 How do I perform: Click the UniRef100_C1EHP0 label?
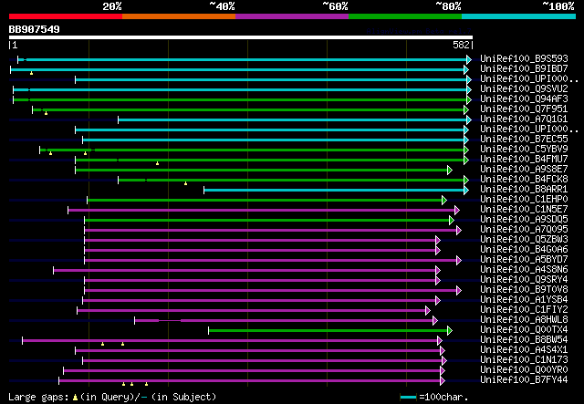(524, 200)
